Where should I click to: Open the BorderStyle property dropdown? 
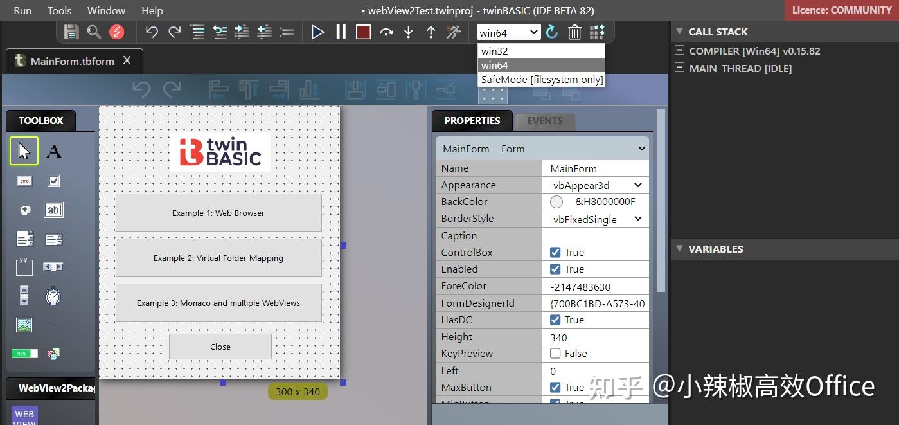[x=639, y=219]
